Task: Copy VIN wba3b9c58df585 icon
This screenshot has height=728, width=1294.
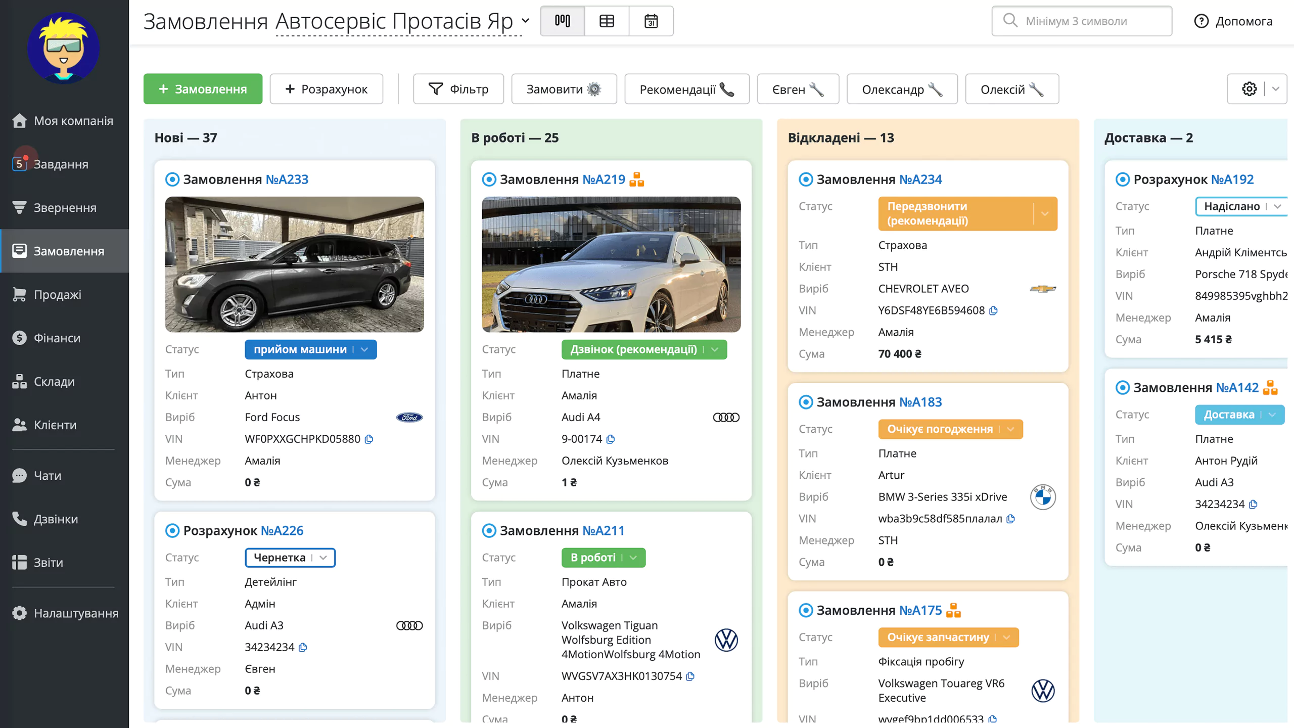Action: [1010, 519]
